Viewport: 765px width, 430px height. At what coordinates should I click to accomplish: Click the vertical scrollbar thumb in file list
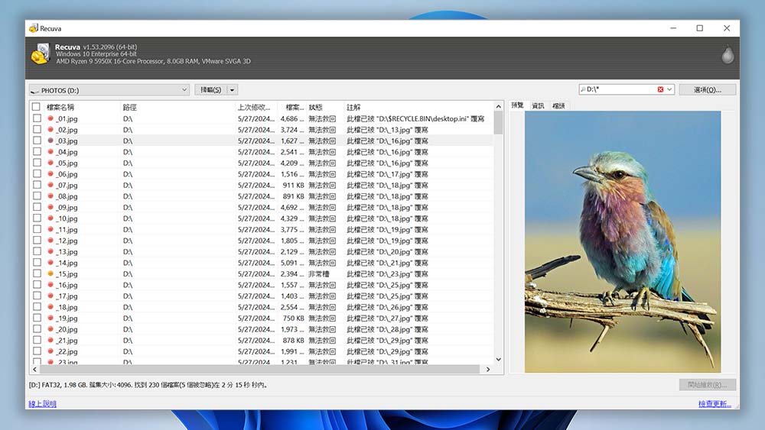click(498, 123)
